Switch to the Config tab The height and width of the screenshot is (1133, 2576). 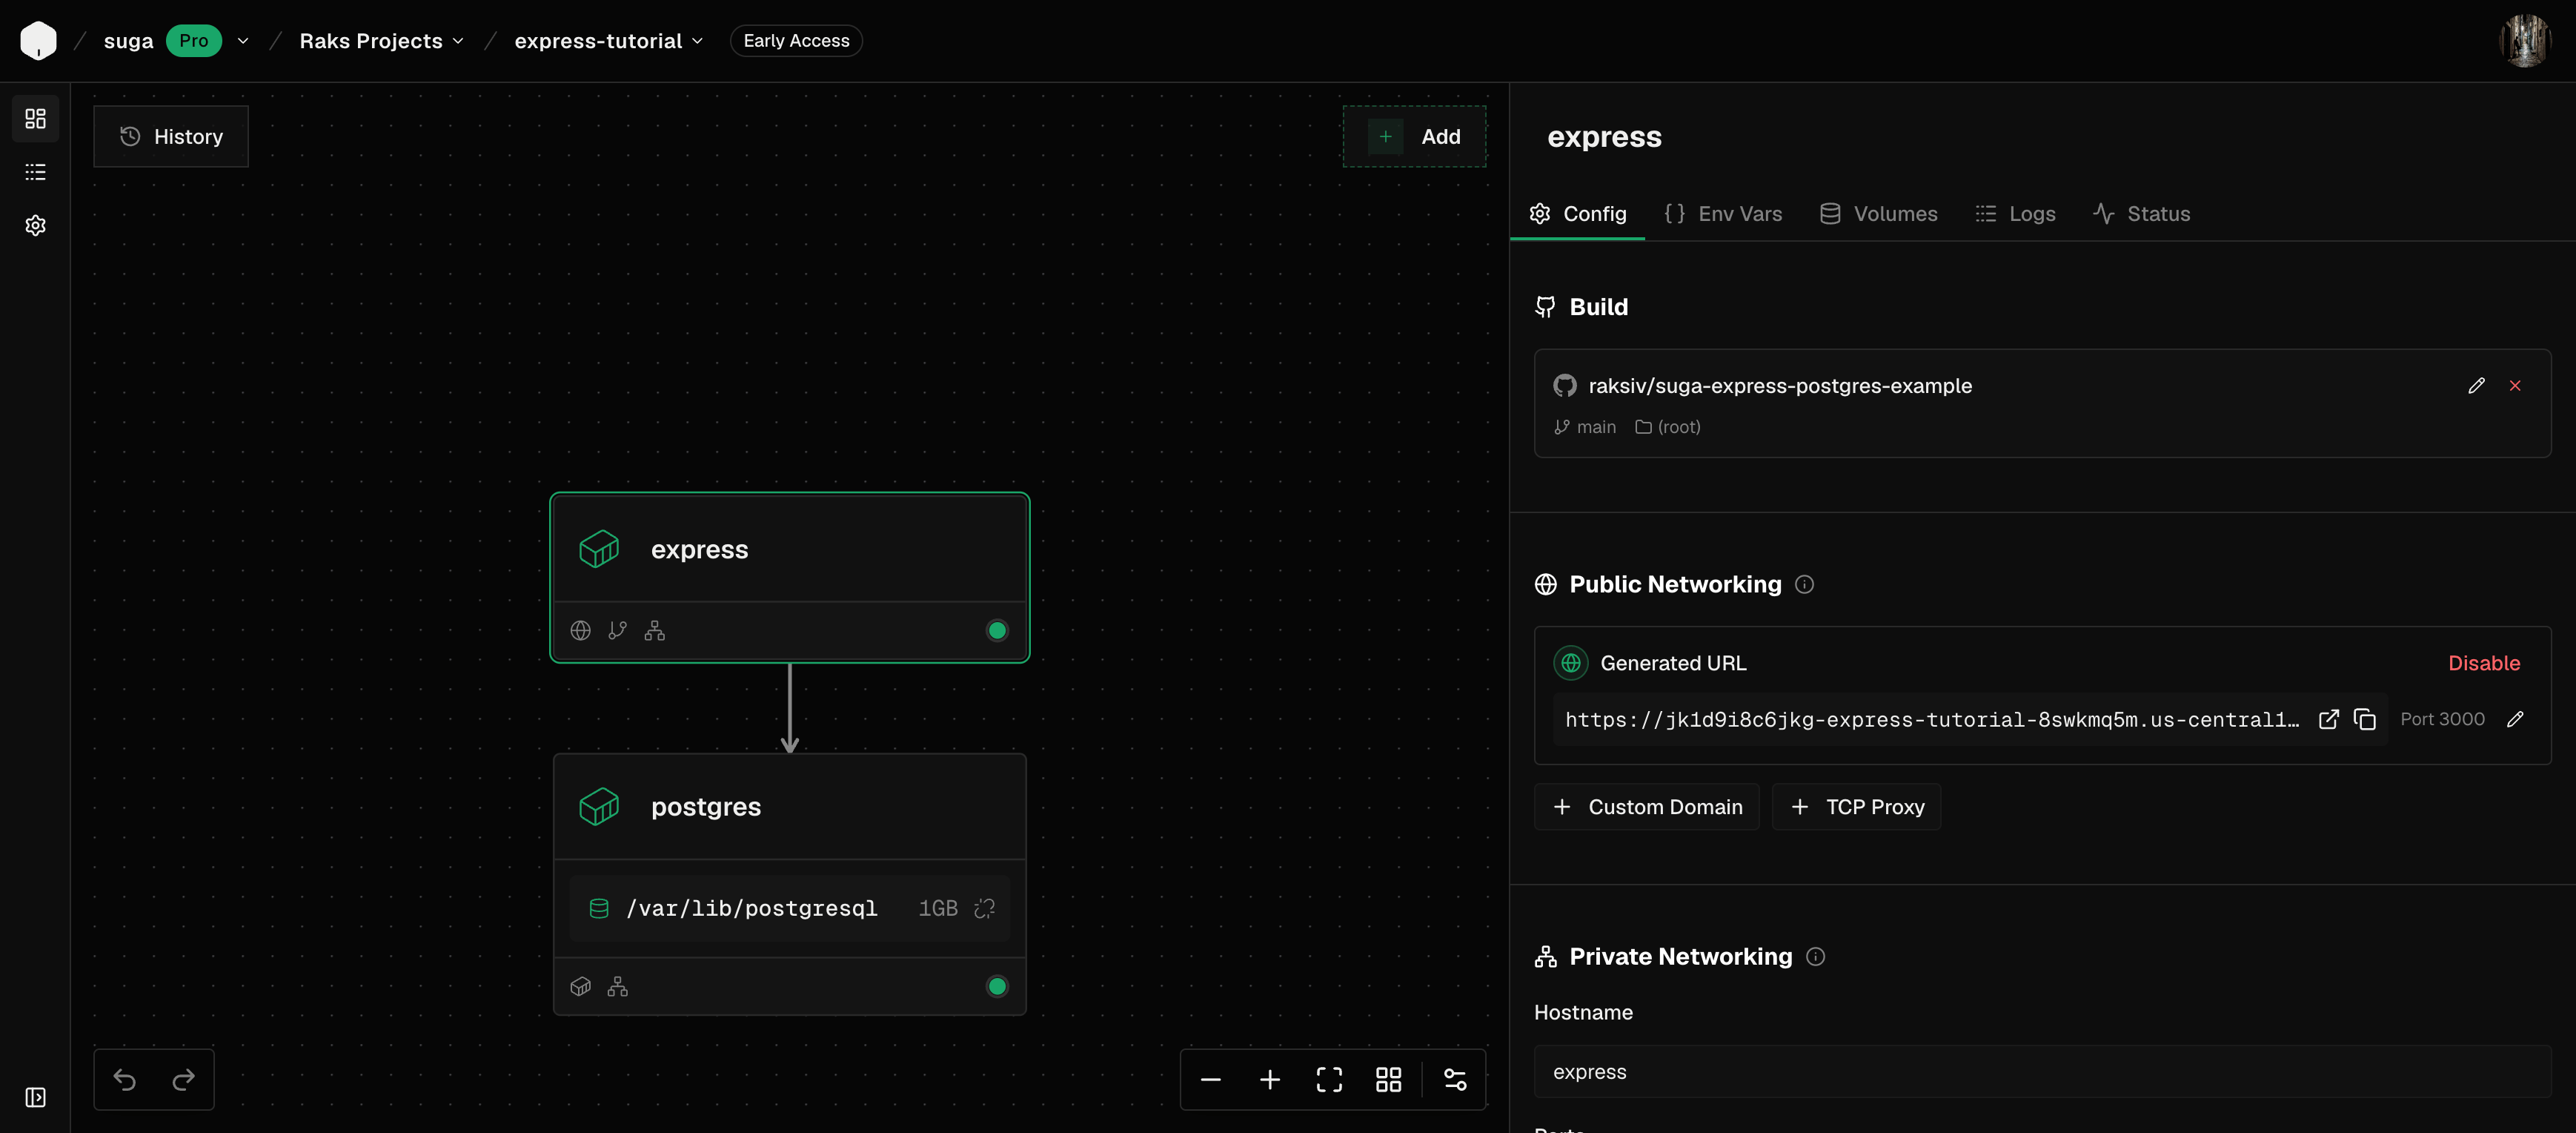(1578, 214)
